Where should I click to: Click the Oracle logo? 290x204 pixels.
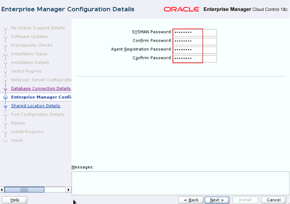point(182,9)
